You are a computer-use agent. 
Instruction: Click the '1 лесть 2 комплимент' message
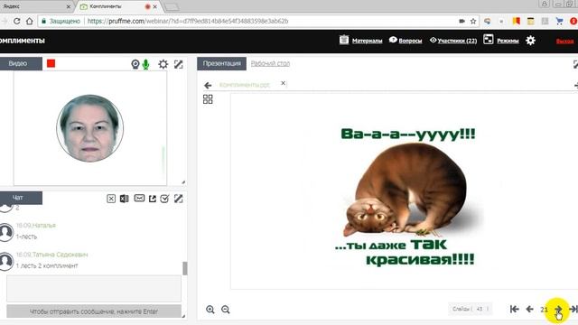click(47, 265)
